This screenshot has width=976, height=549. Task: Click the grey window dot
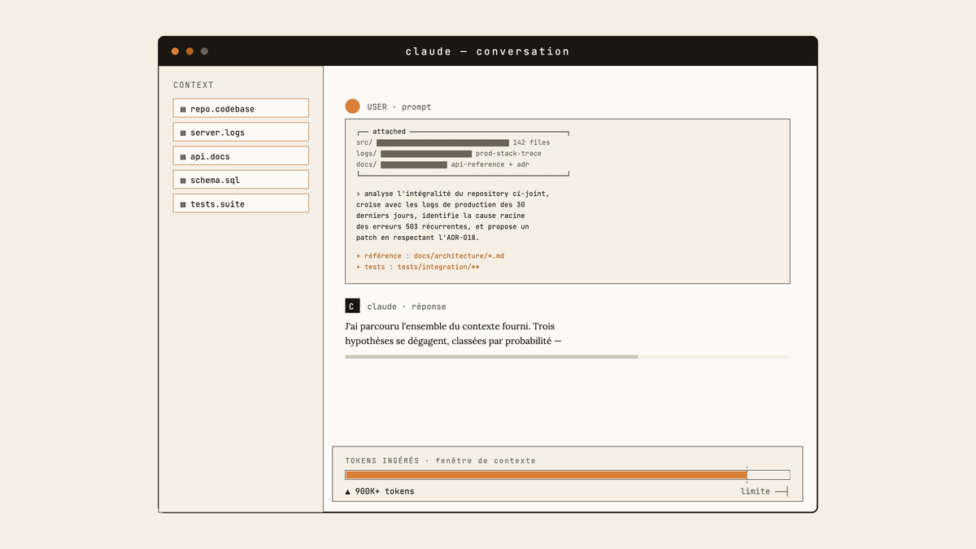(x=204, y=51)
